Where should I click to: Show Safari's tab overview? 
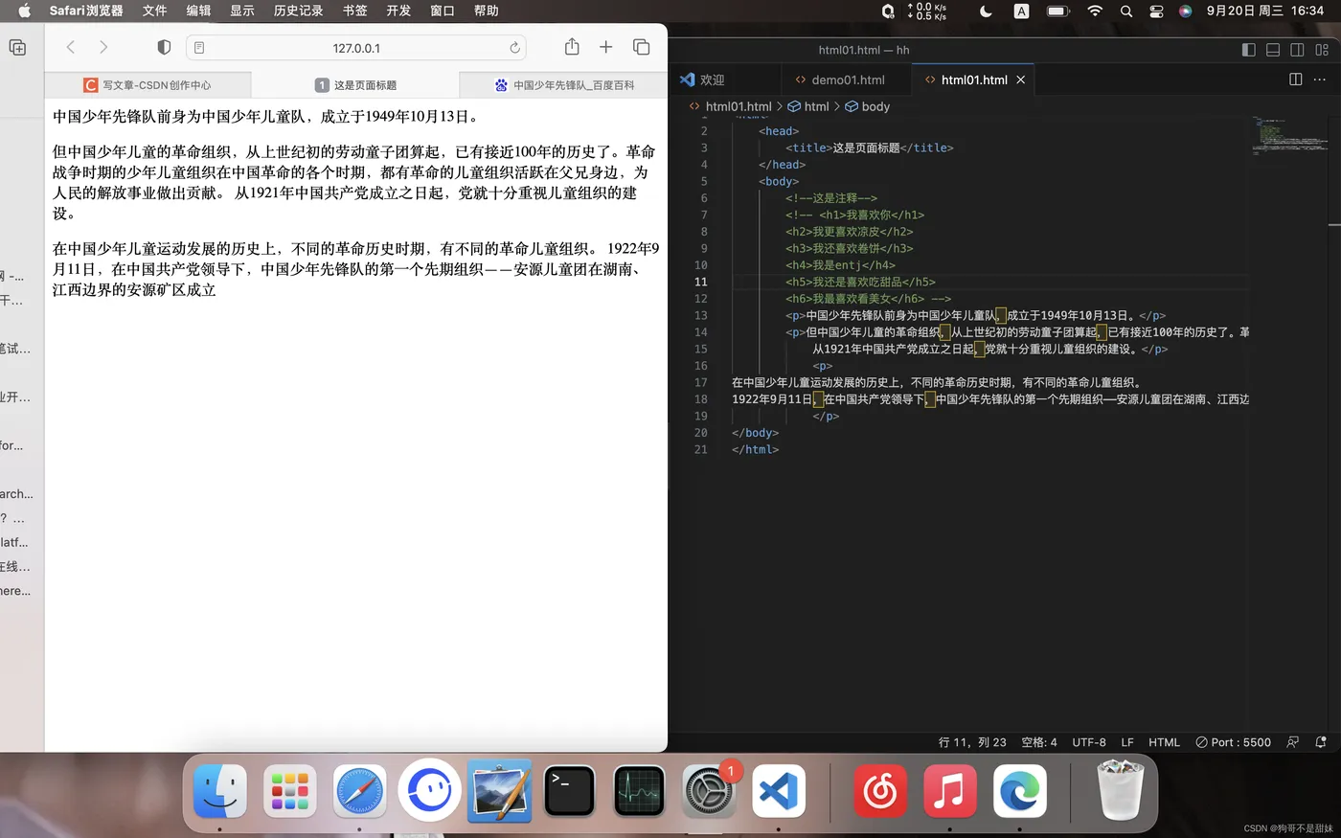[x=641, y=47]
